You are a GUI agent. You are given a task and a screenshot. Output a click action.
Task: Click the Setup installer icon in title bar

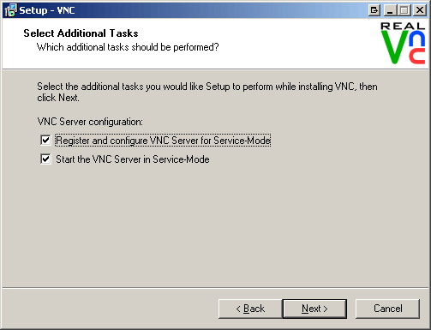[10, 10]
